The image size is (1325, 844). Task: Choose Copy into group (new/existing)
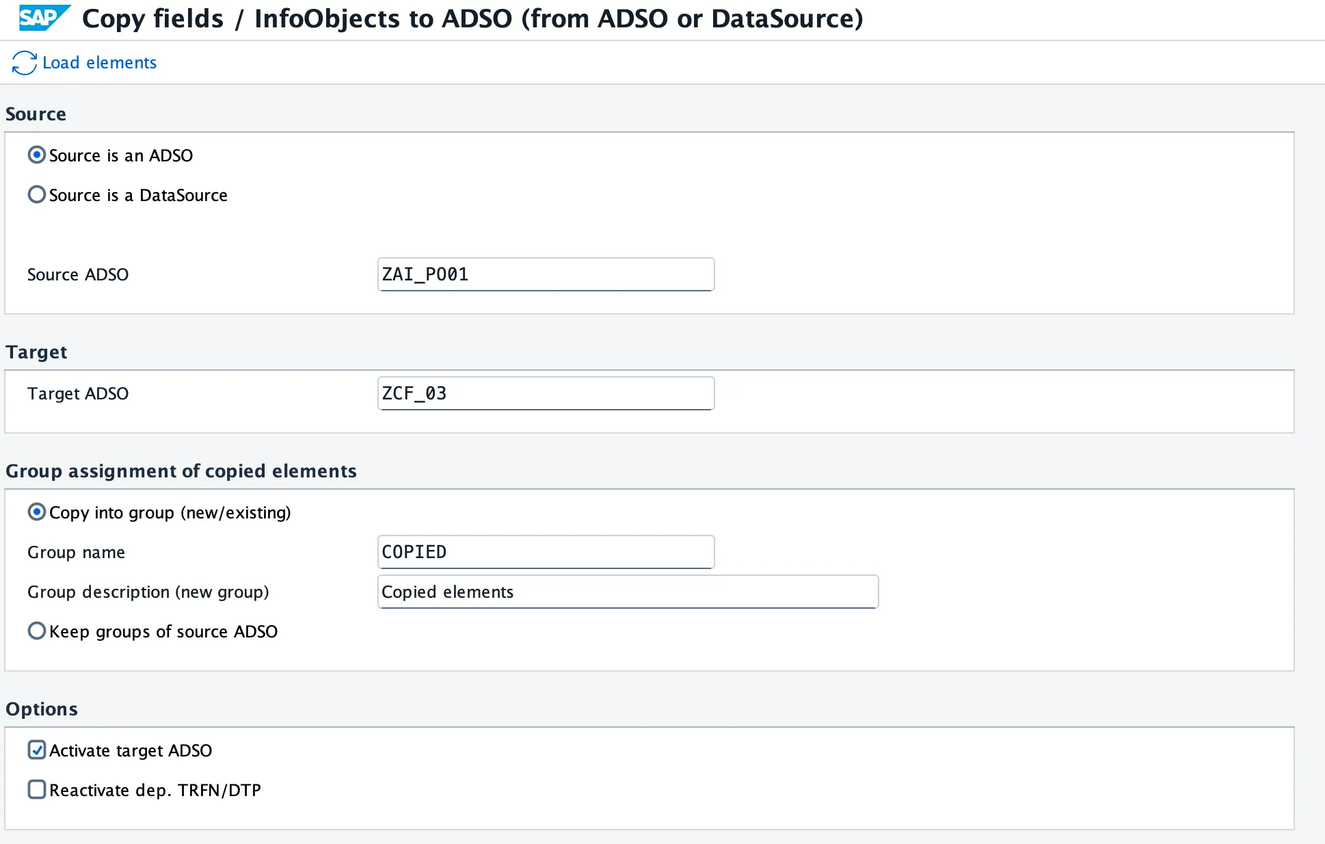(37, 512)
